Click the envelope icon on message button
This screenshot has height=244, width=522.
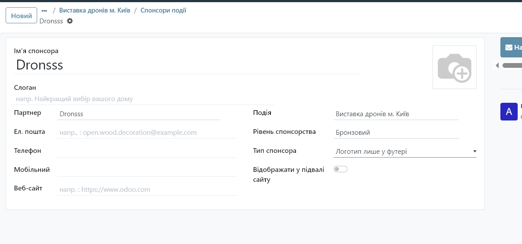tap(509, 48)
